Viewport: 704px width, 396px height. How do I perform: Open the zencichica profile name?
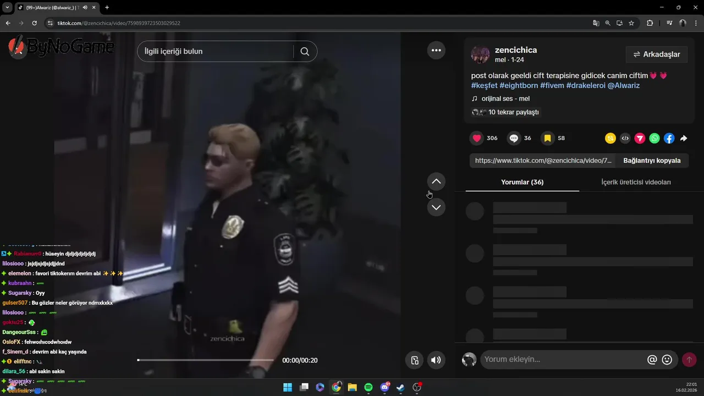click(516, 50)
